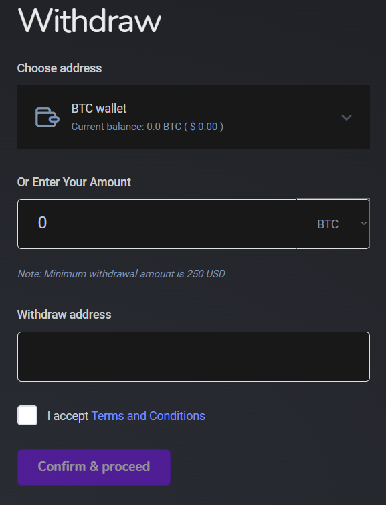386x505 pixels.
Task: Open the Terms and Conditions link
Action: click(x=149, y=416)
